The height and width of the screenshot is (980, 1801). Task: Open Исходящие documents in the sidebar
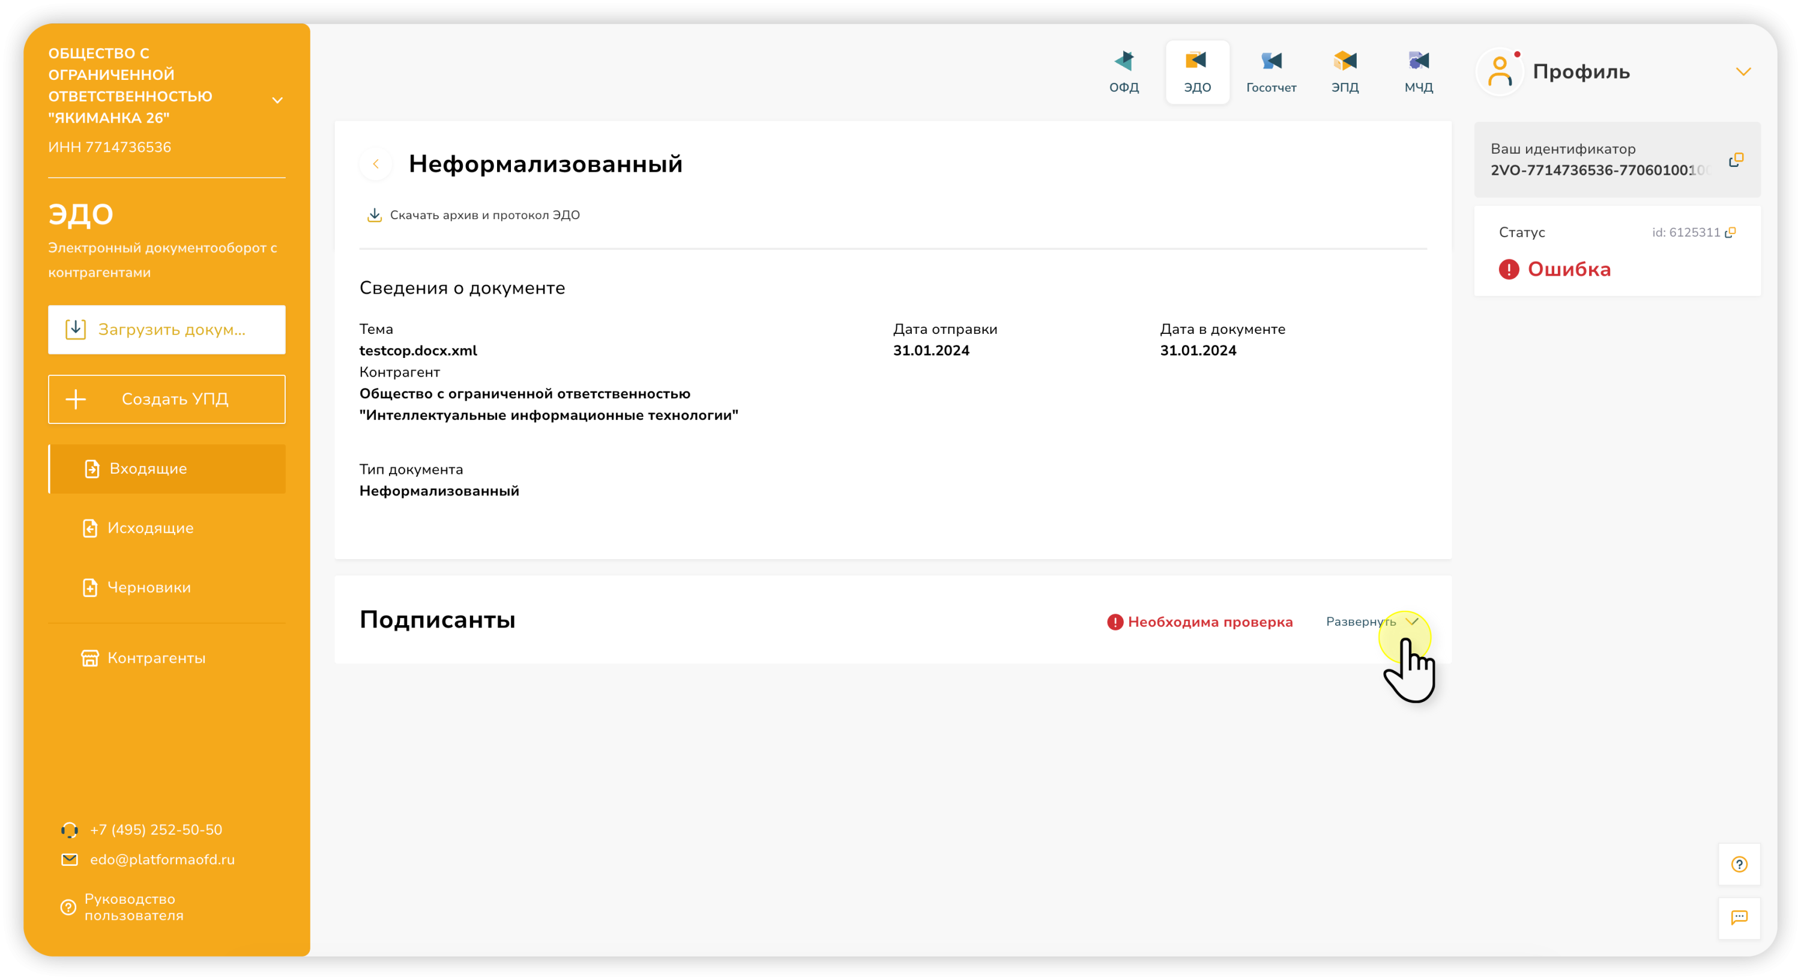click(x=149, y=528)
